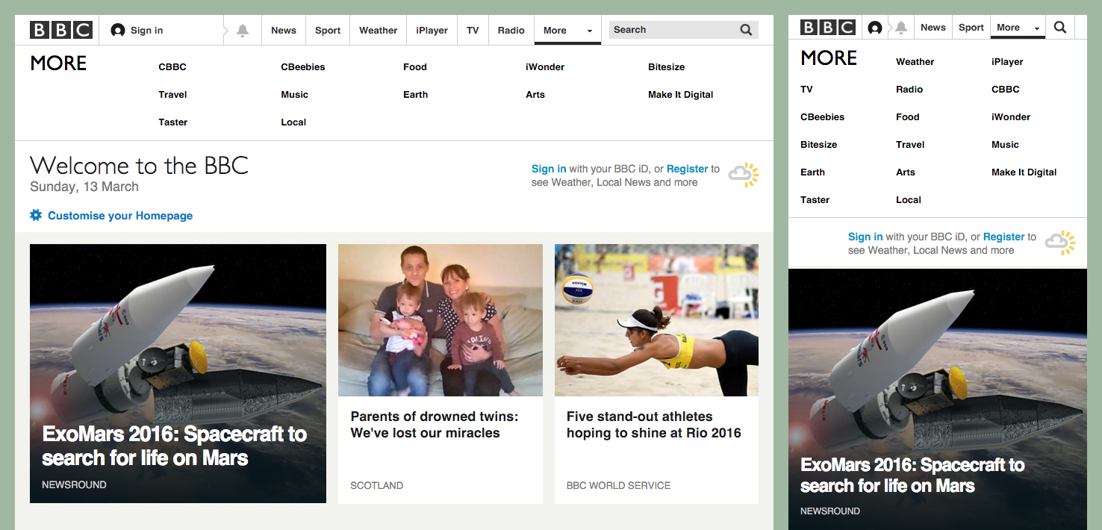Screen dimensions: 1102x530
Task: Open News in the narrow navigation
Action: click(933, 28)
